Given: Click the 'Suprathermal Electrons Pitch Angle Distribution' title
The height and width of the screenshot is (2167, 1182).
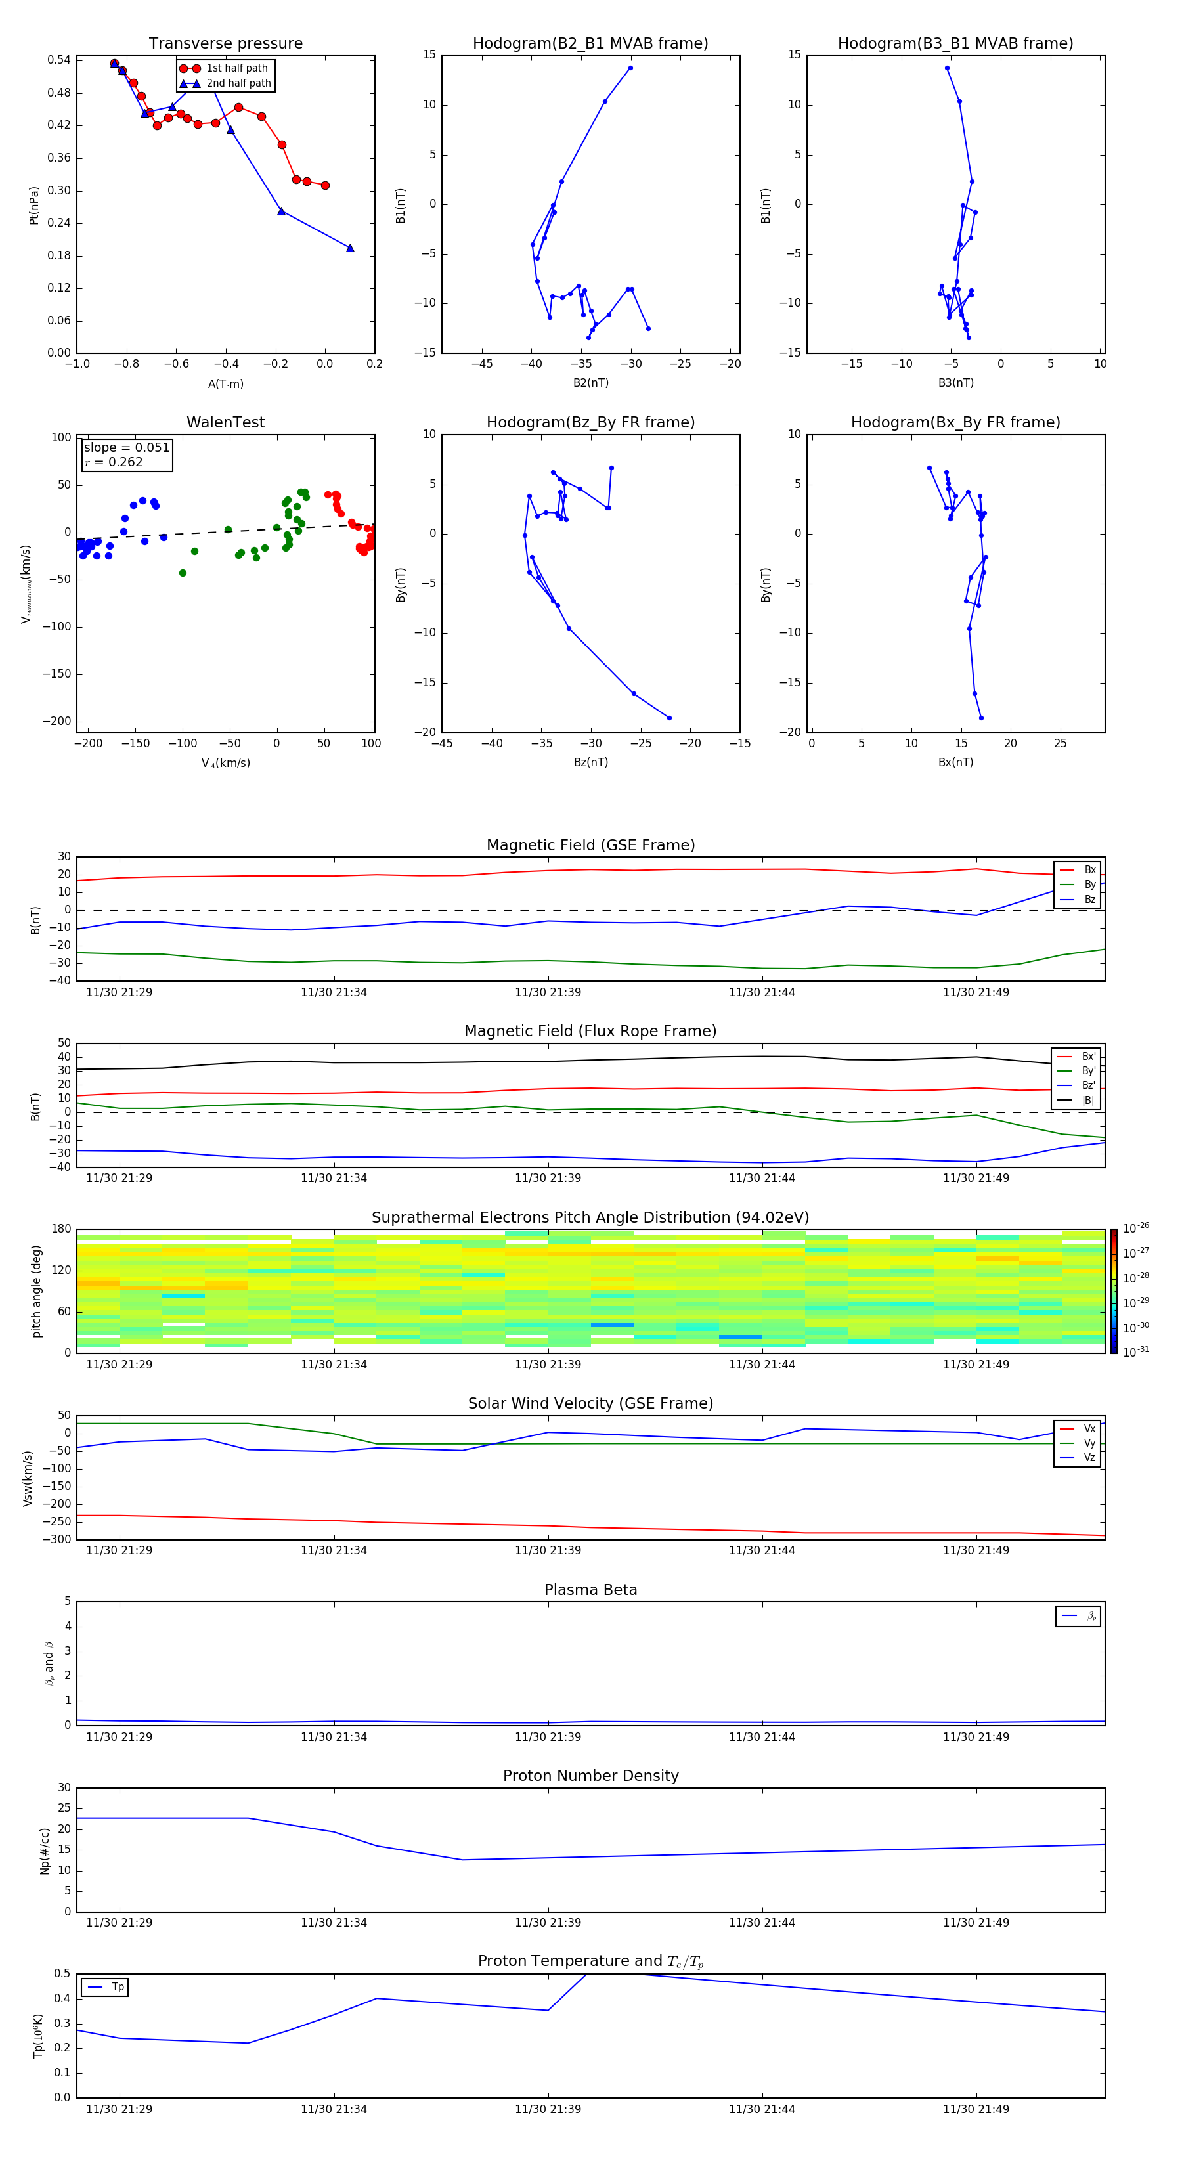Looking at the screenshot, I should tap(590, 1217).
